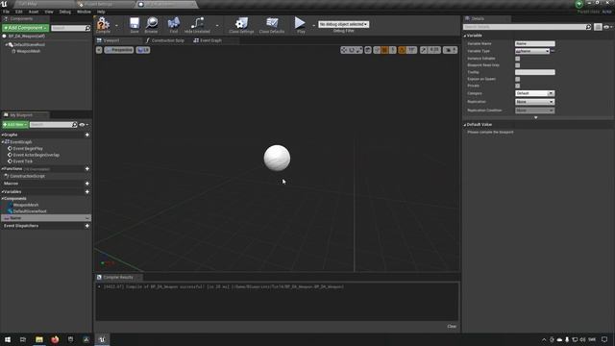Click the Find binoculars icon
The width and height of the screenshot is (615, 346).
[174, 24]
